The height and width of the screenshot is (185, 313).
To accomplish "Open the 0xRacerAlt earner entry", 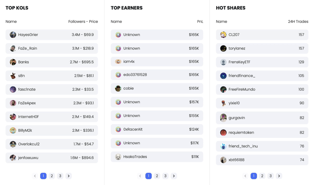I will [157, 130].
